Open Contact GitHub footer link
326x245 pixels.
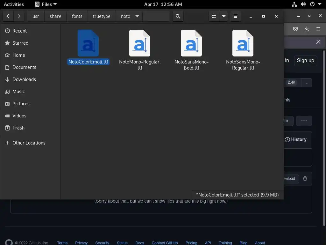point(165,243)
